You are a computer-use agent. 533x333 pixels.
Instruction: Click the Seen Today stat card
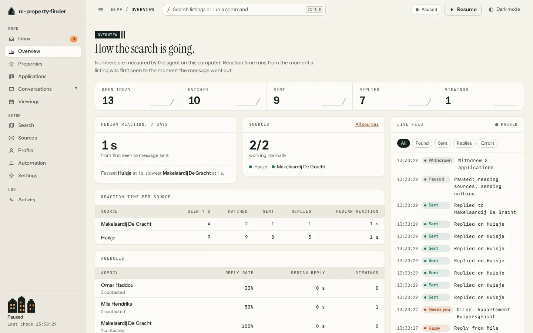pyautogui.click(x=138, y=96)
